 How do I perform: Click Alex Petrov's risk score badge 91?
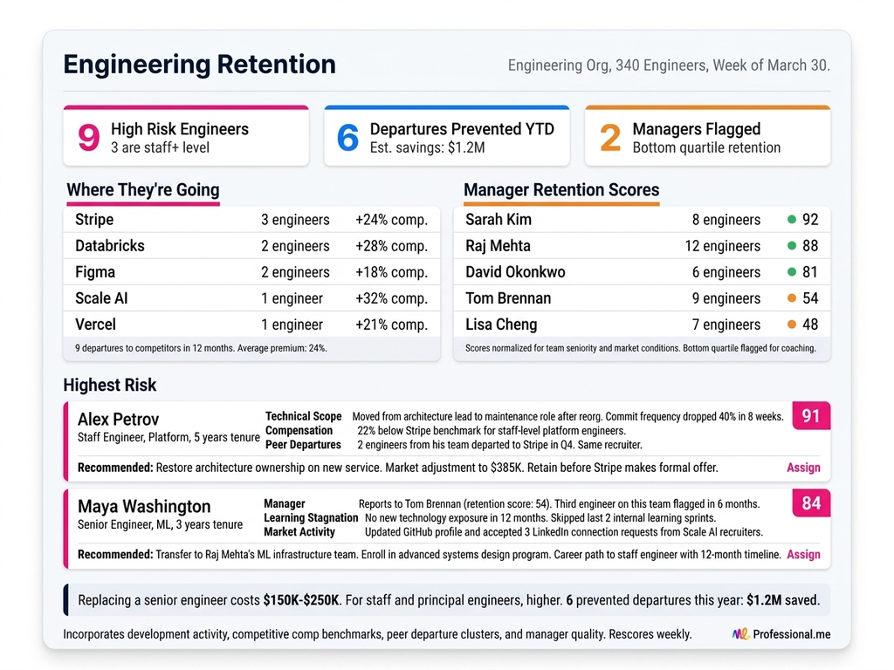click(811, 416)
